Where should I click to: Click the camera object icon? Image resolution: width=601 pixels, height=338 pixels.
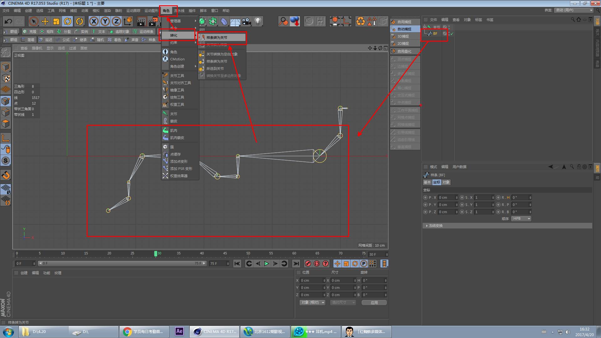click(x=247, y=21)
